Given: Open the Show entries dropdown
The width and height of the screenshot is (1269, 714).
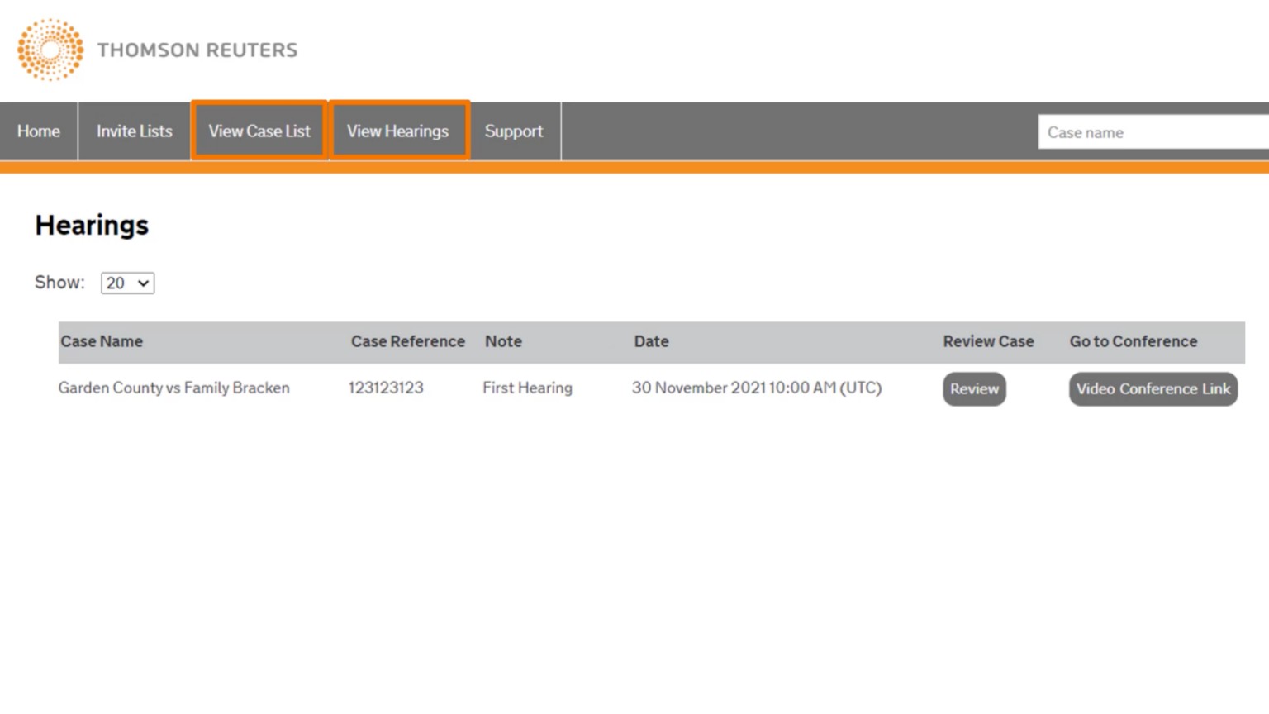Looking at the screenshot, I should coord(126,283).
